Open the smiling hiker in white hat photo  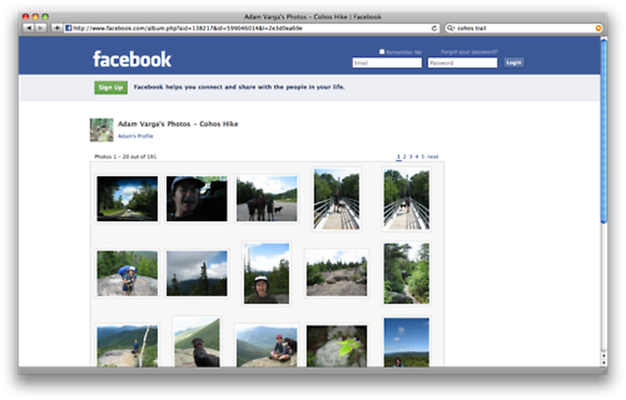pyautogui.click(x=267, y=273)
